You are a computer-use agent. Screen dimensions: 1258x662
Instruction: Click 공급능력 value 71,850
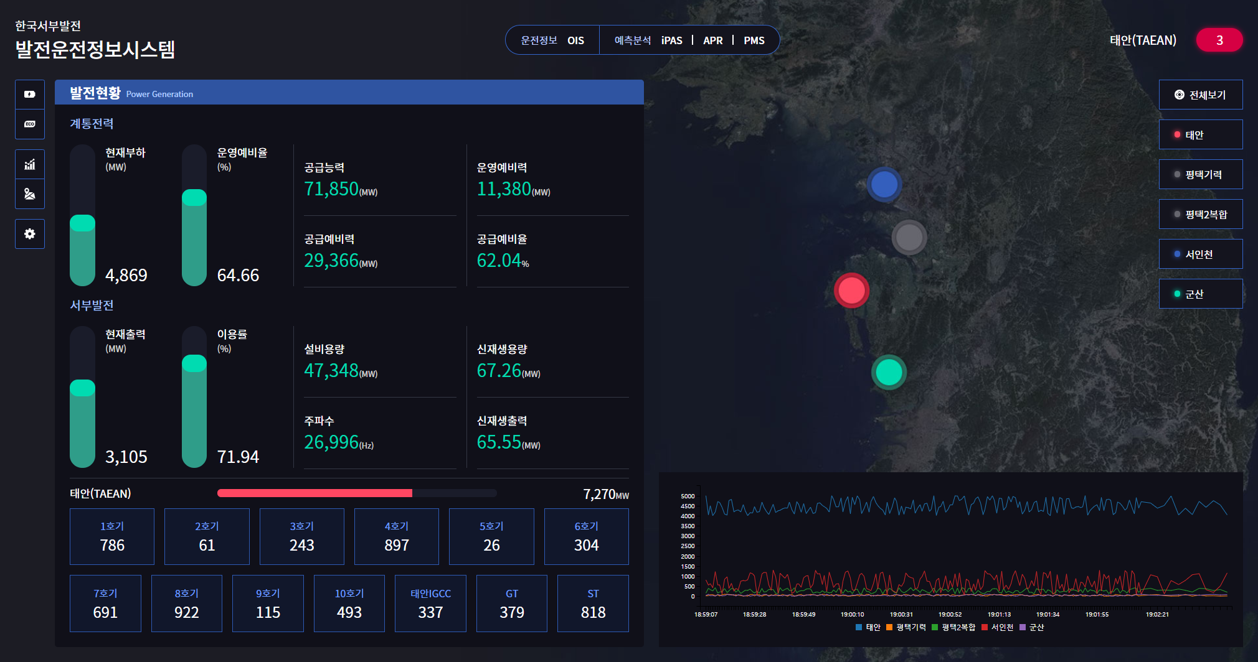coord(331,189)
